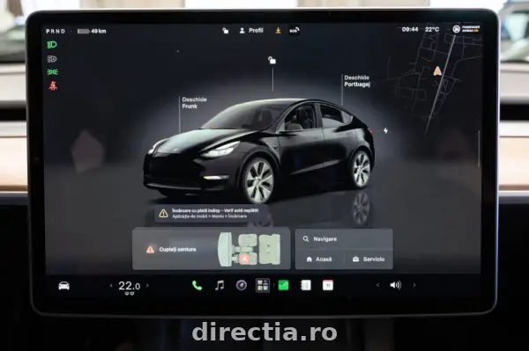Tap the seat occupancy diagram
529x351 pixels.
click(249, 249)
